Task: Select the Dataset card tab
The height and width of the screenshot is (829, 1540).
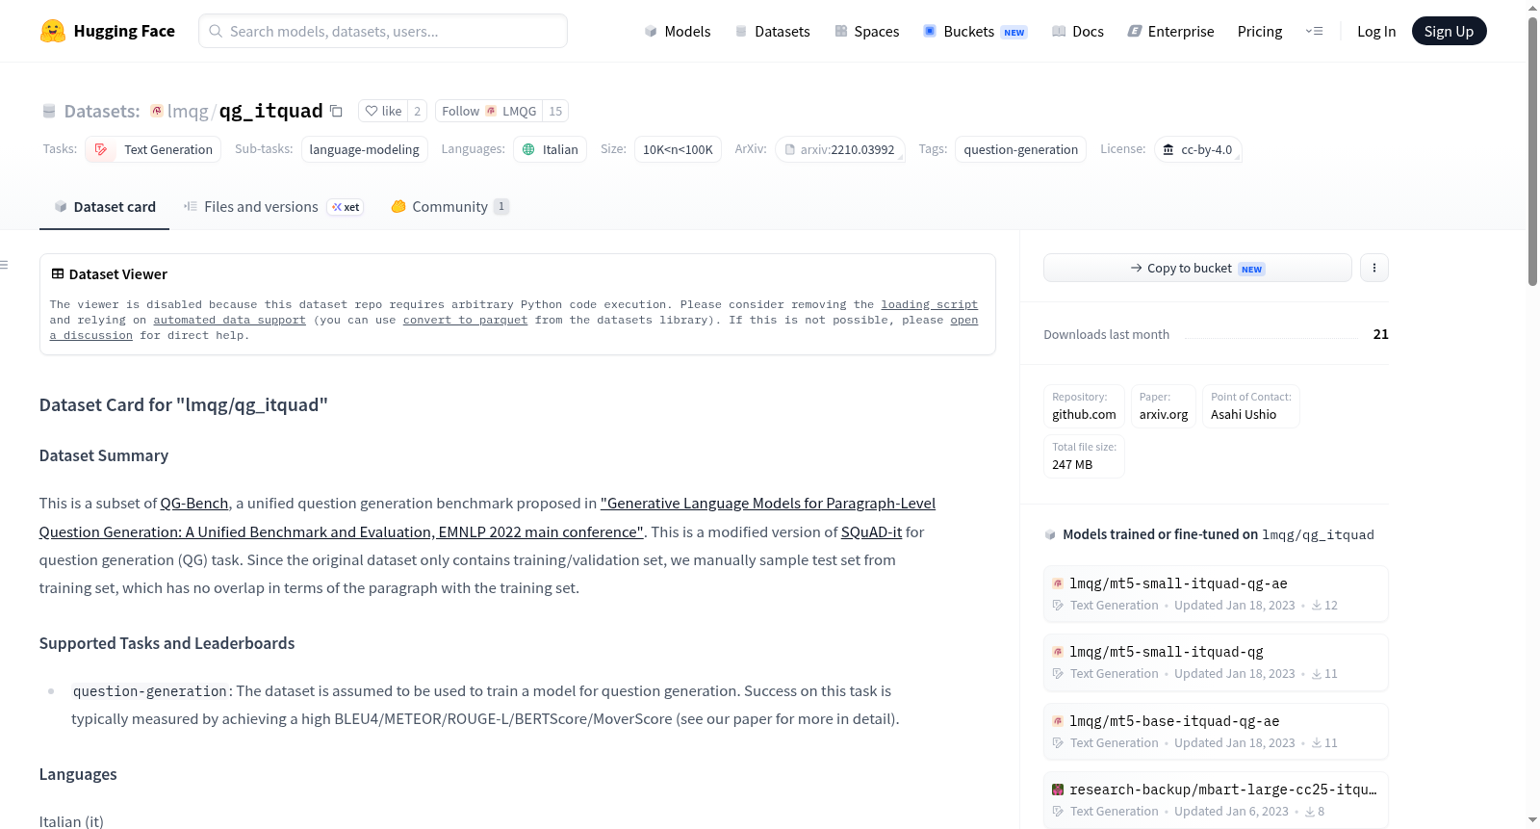Action: [x=105, y=206]
